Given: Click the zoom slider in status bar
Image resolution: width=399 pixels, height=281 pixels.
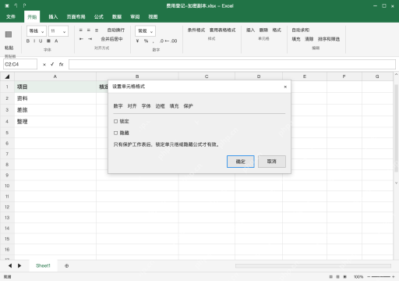Looking at the screenshot, I should click(x=381, y=277).
